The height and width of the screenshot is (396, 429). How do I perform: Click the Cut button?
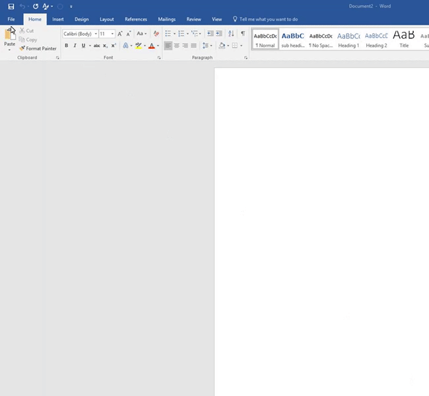coord(26,30)
